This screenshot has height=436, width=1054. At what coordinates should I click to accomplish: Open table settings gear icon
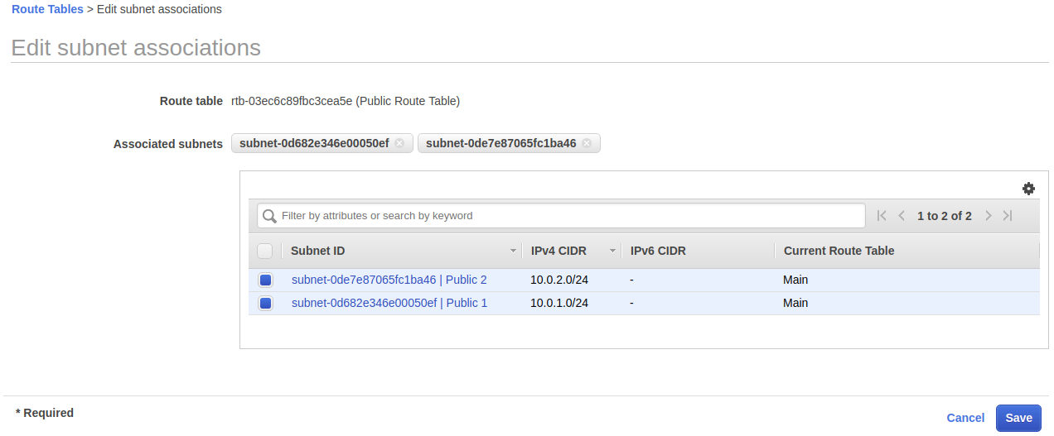coord(1028,189)
